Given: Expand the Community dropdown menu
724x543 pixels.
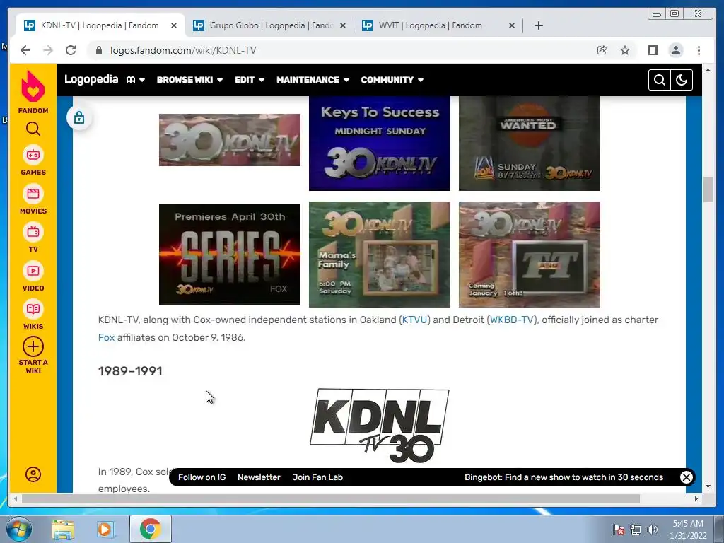Looking at the screenshot, I should [392, 80].
